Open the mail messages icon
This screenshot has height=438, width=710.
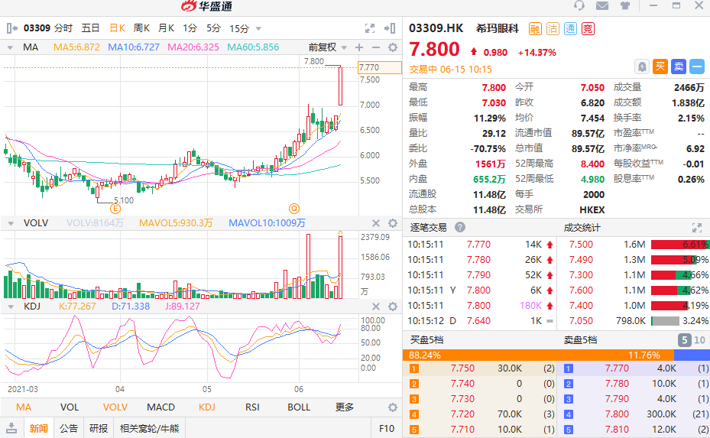tap(602, 6)
